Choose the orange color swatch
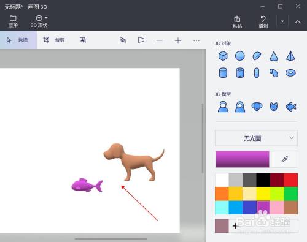Screen dimensions: 307x242 pyautogui.click(x=222, y=194)
